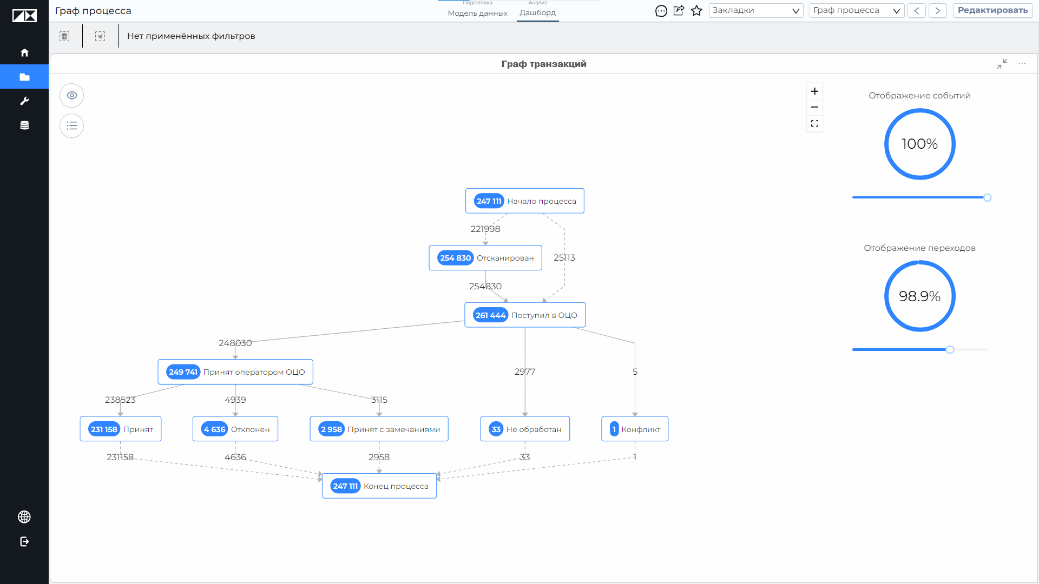Open the Закладки dropdown
Screen dimensions: 1039x584
point(756,10)
